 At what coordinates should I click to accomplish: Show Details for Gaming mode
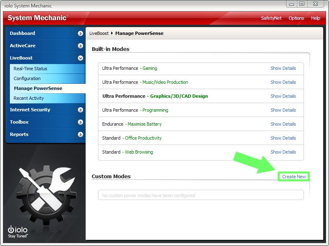[x=283, y=69]
